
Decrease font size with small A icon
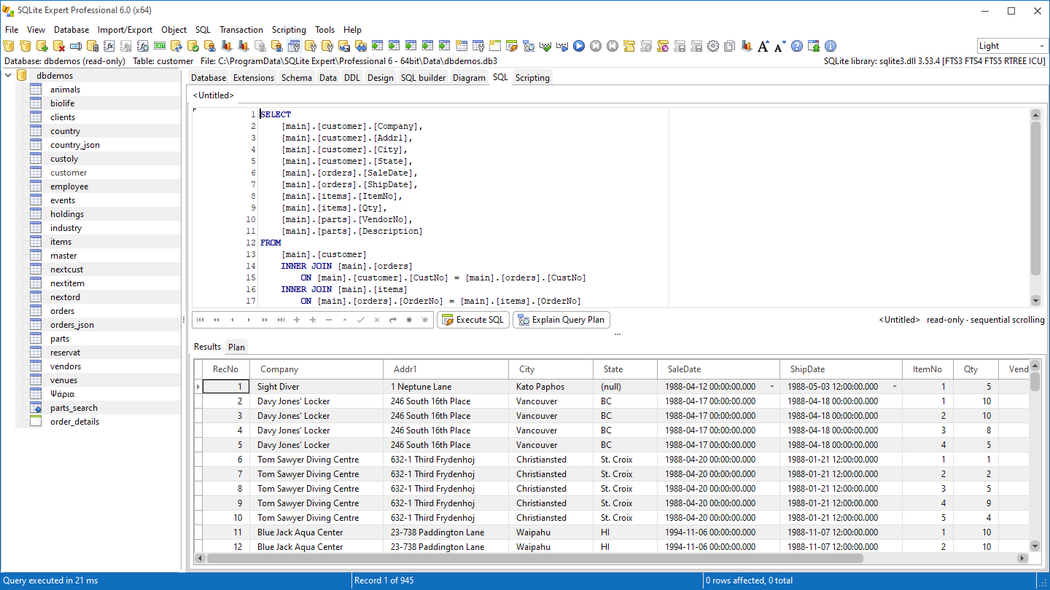779,46
